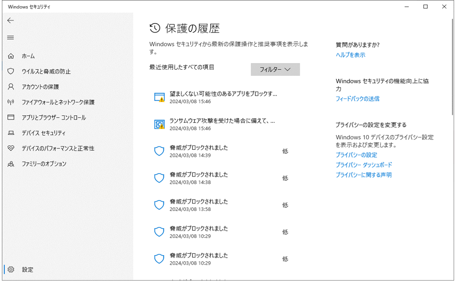This screenshot has width=456, height=282.
Task: Click the protection history clock icon in heading
Action: (x=155, y=28)
